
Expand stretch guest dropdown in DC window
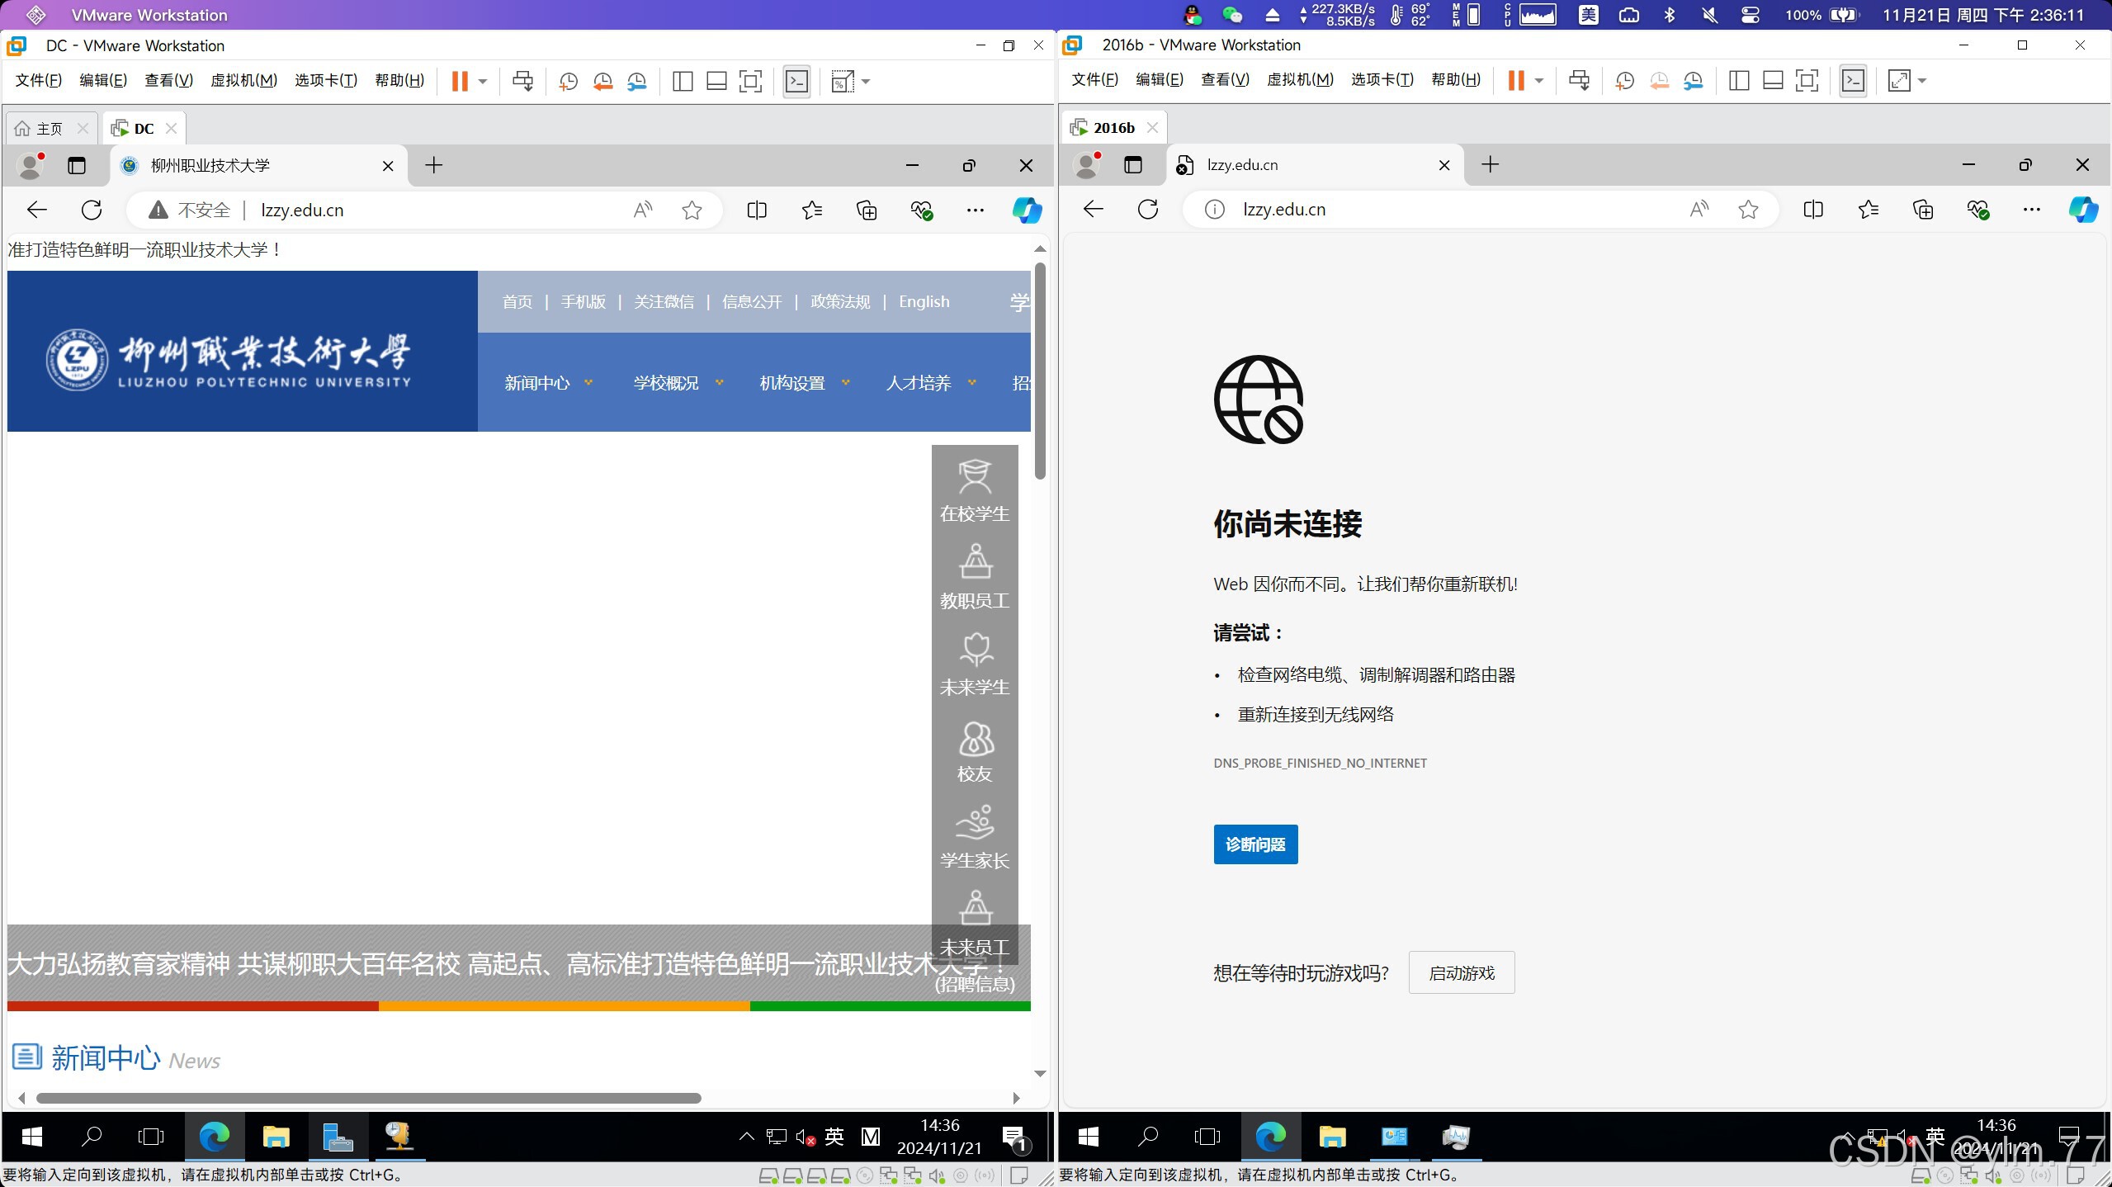point(866,81)
